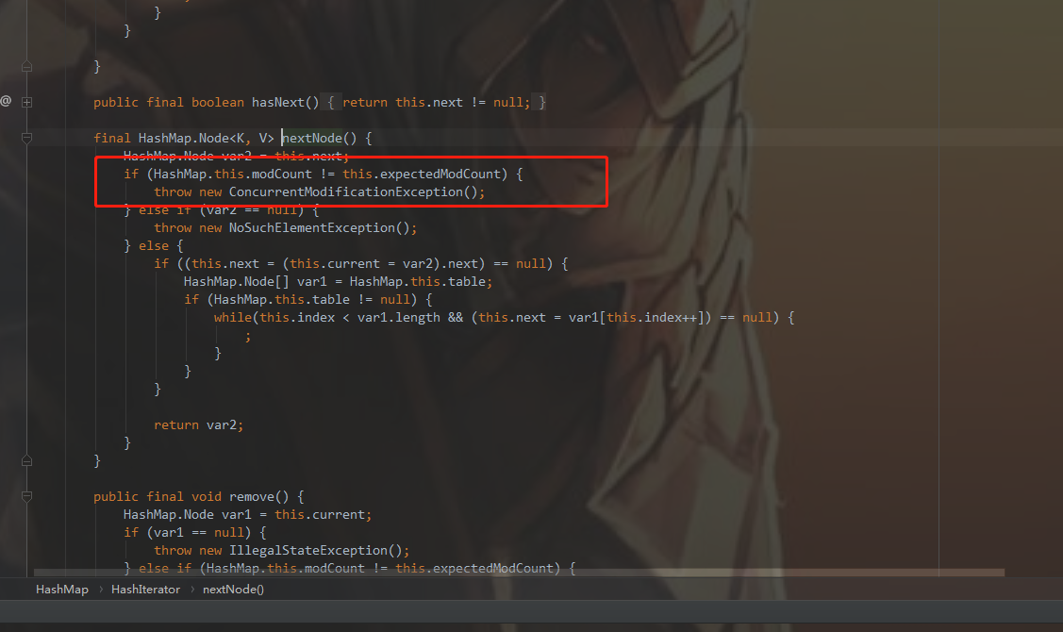
Task: Collapse the nextNode() method using its fold marker
Action: click(27, 139)
